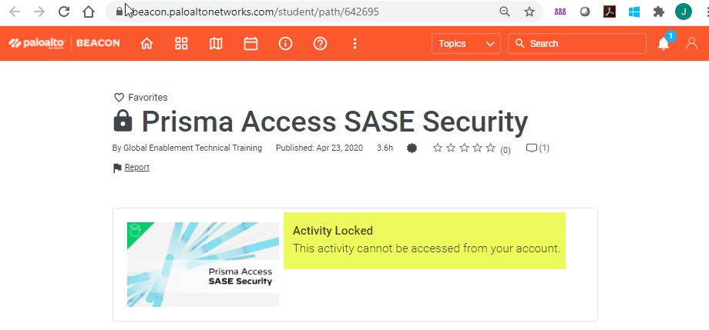Open the grid catalog icon
The width and height of the screenshot is (709, 330).
pyautogui.click(x=181, y=44)
